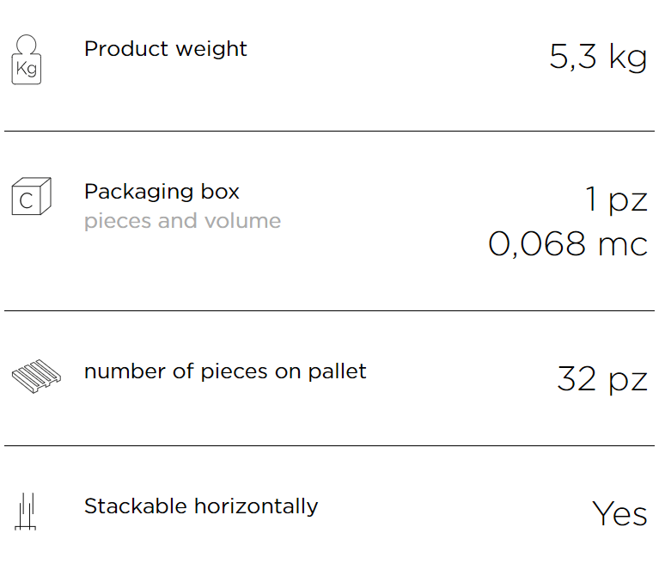This screenshot has width=665, height=564.
Task: Click the pallet icon
Action: [x=36, y=377]
